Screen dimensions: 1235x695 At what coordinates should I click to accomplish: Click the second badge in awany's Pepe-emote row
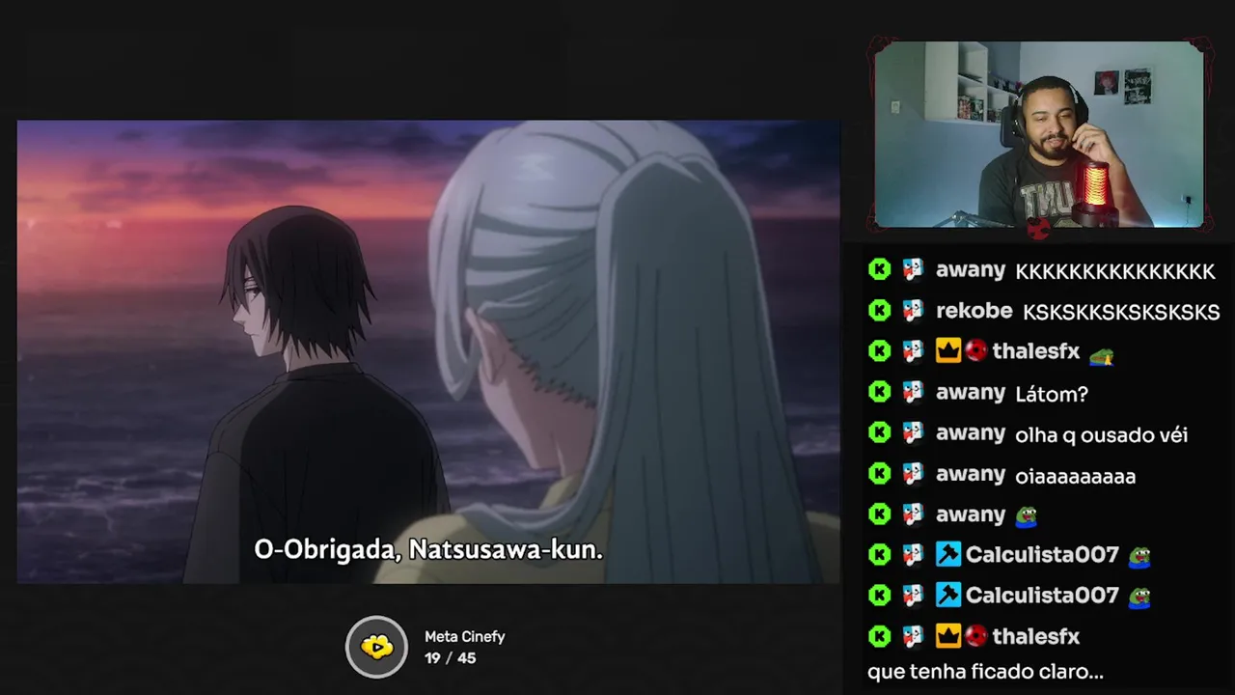(x=913, y=514)
